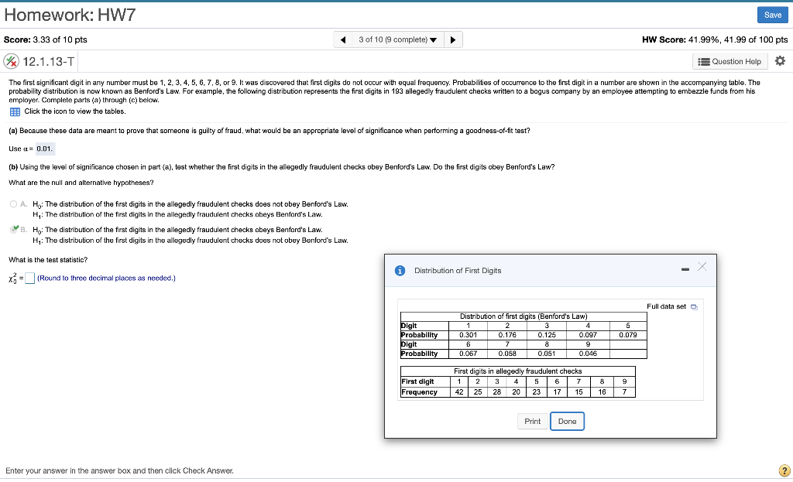
Task: Close the Distribution of First Digits popup
Action: (702, 267)
